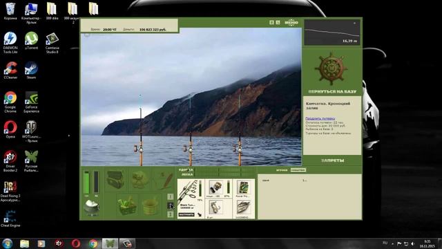
Task: Open the GeForce Experience desktop icon
Action: pyautogui.click(x=31, y=102)
